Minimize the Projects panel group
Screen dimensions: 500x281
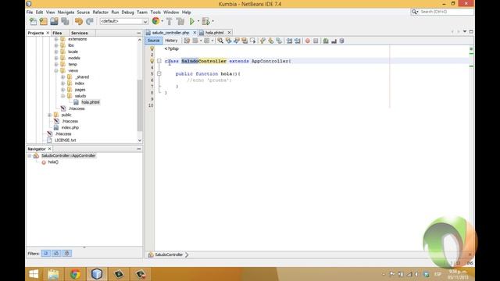[139, 33]
